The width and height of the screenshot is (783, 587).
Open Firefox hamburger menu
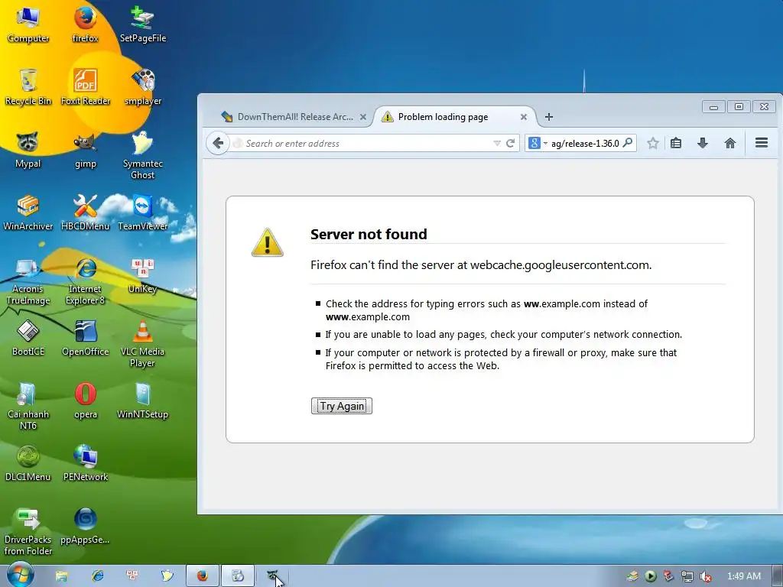(762, 143)
